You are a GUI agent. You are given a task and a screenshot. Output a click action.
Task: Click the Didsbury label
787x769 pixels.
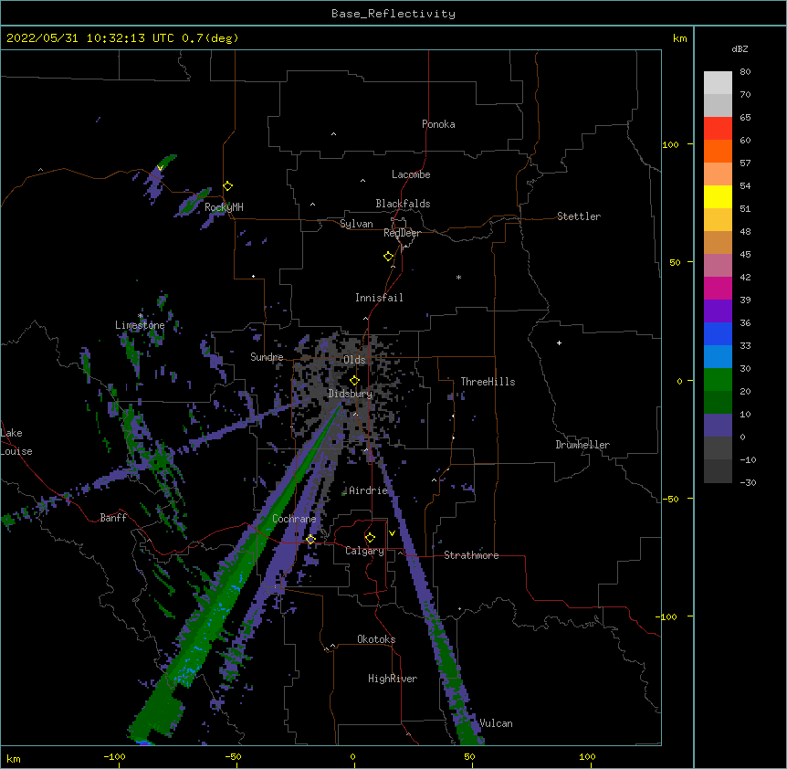point(351,394)
